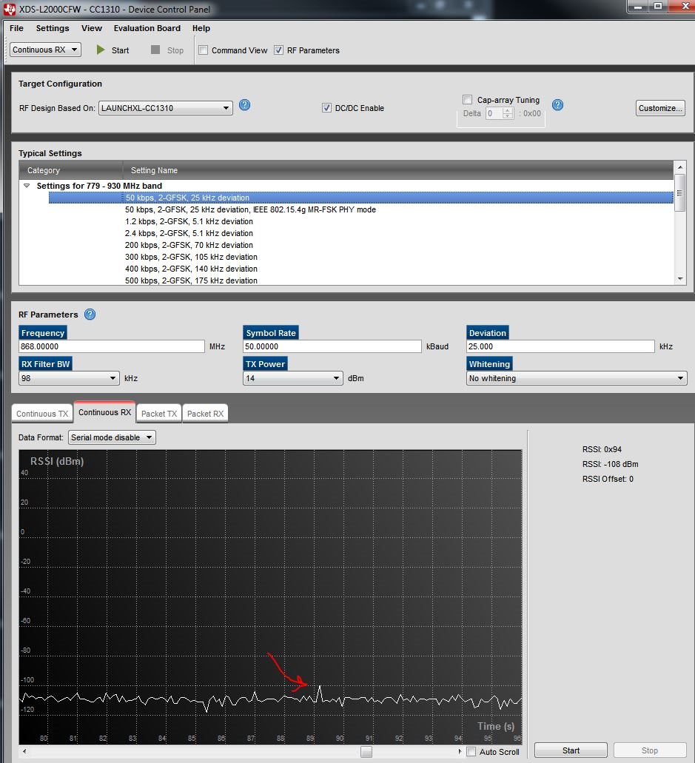Click the RSSI graph horizontal scrollbar thumb

[366, 752]
